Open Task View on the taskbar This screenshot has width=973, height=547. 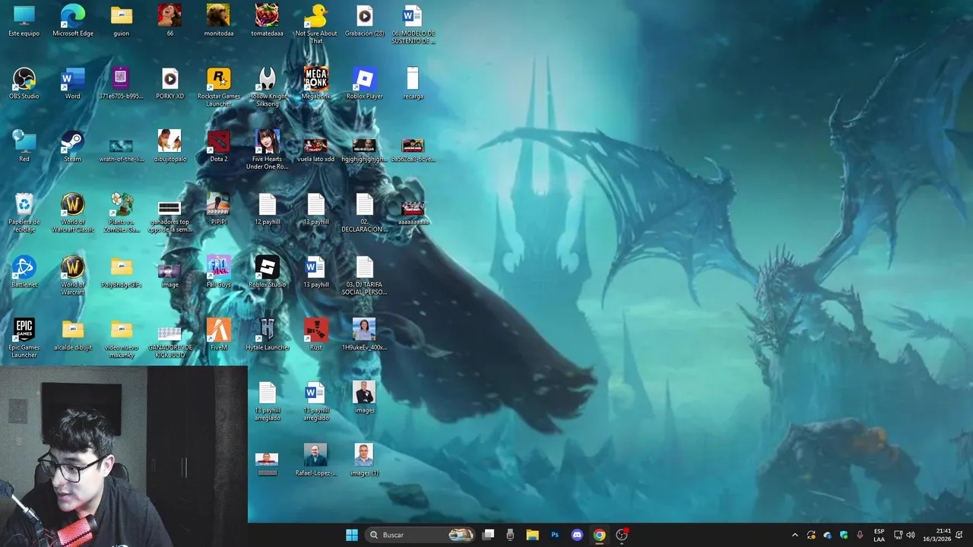click(489, 535)
